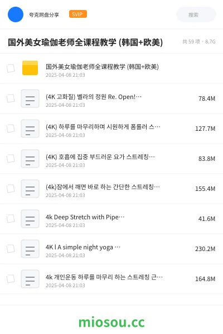Click file icon for 4k Deep Stretch item
This screenshot has width=223, height=334.
[30, 219]
